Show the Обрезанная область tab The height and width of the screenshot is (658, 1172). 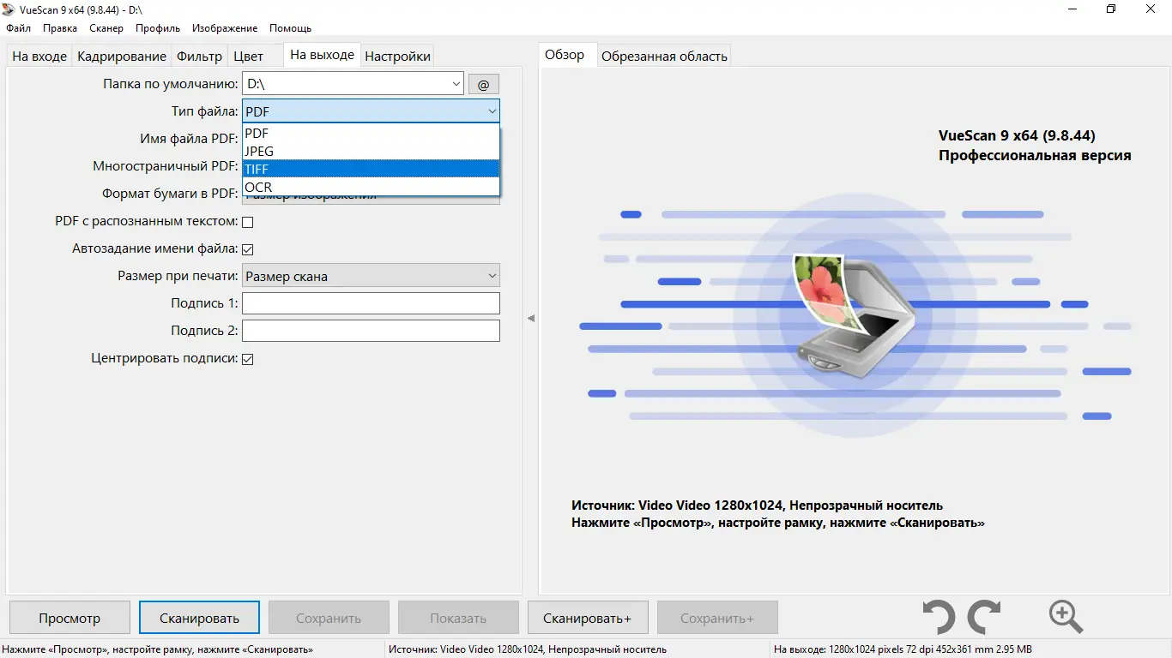click(x=664, y=57)
